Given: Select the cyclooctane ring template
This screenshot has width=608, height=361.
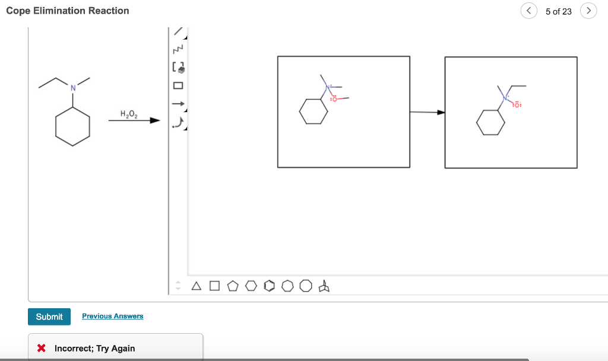Looking at the screenshot, I should pyautogui.click(x=306, y=286).
